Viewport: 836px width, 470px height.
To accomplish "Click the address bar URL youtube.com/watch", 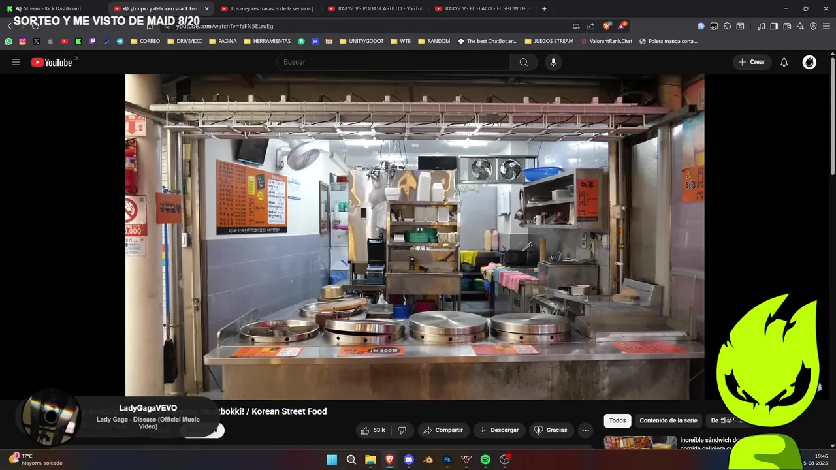I will pos(225,26).
